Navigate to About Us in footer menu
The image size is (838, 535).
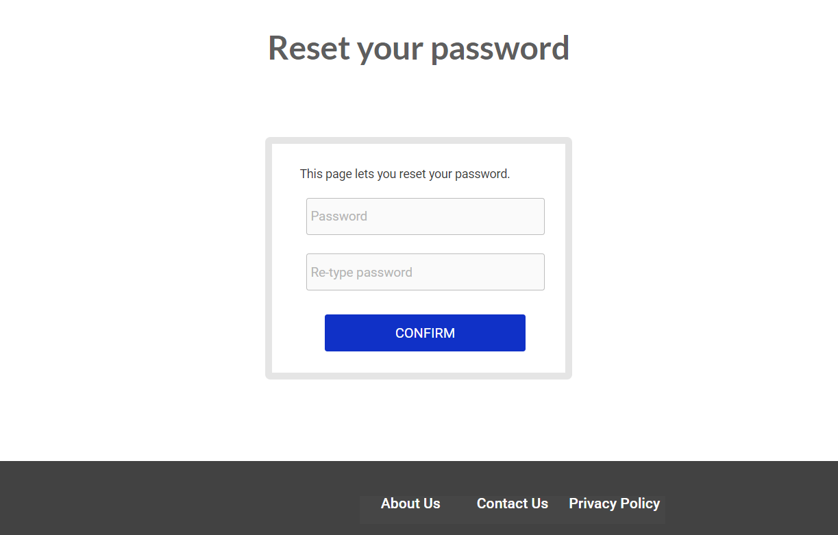click(x=410, y=503)
